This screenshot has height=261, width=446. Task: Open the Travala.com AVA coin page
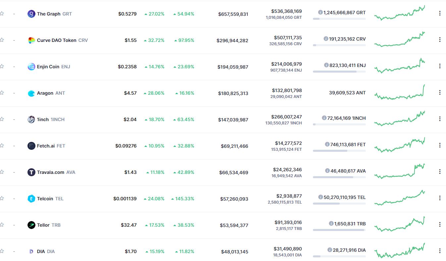[x=56, y=172]
